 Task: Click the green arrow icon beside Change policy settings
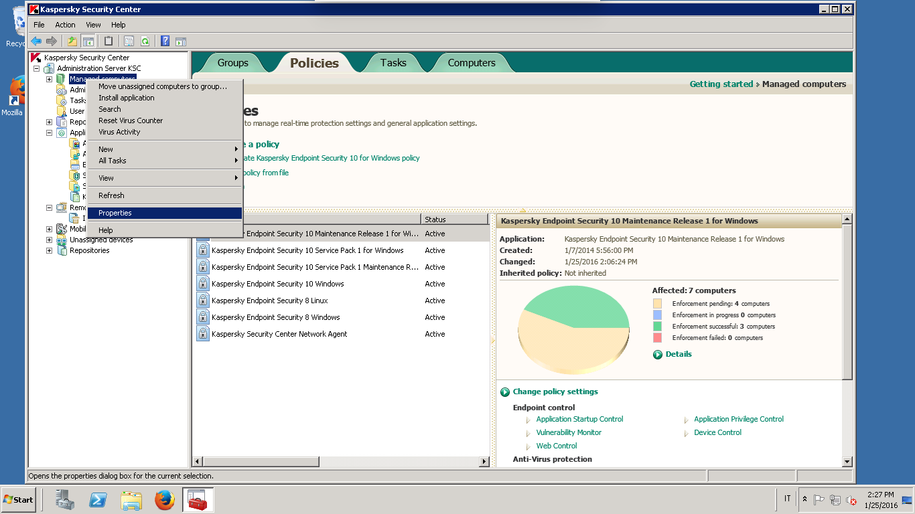tap(505, 392)
